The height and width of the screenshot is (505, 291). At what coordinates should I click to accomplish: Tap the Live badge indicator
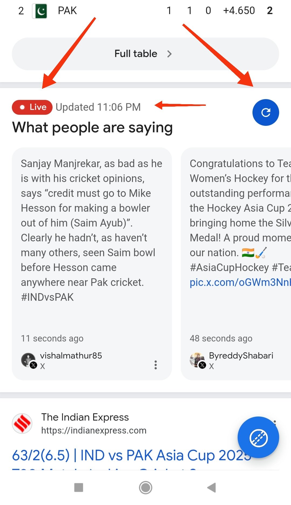[32, 107]
